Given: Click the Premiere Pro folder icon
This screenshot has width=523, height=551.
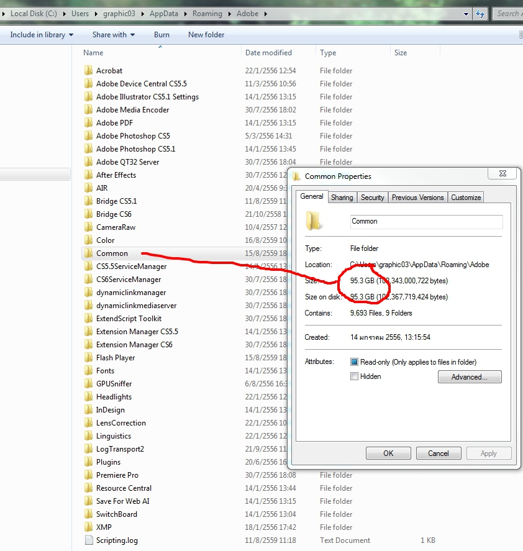Looking at the screenshot, I should [x=89, y=475].
